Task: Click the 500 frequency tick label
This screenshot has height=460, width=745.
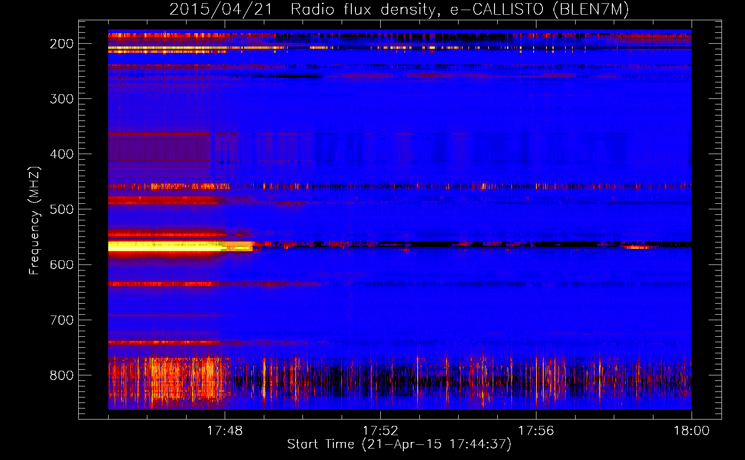Action: pos(62,209)
